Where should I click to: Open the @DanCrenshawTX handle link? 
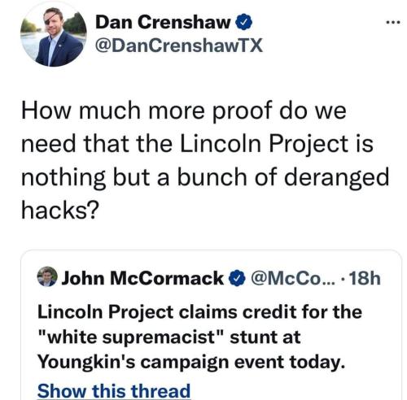coord(179,46)
